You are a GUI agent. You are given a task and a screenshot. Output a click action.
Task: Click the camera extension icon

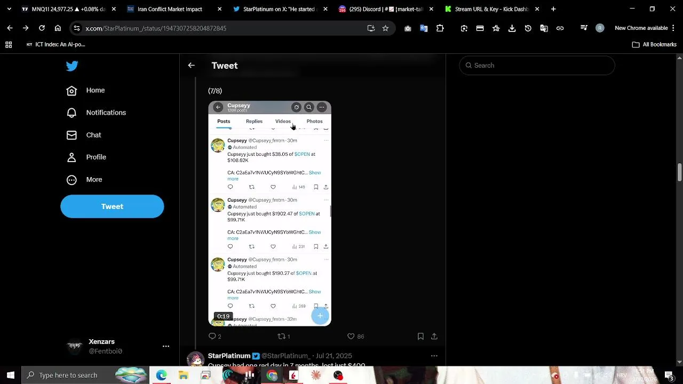point(408,28)
